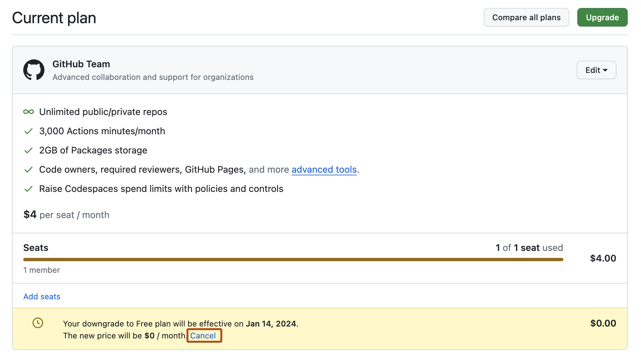Image resolution: width=641 pixels, height=356 pixels.
Task: Click the checkmark beside Packages storage
Action: (28, 150)
